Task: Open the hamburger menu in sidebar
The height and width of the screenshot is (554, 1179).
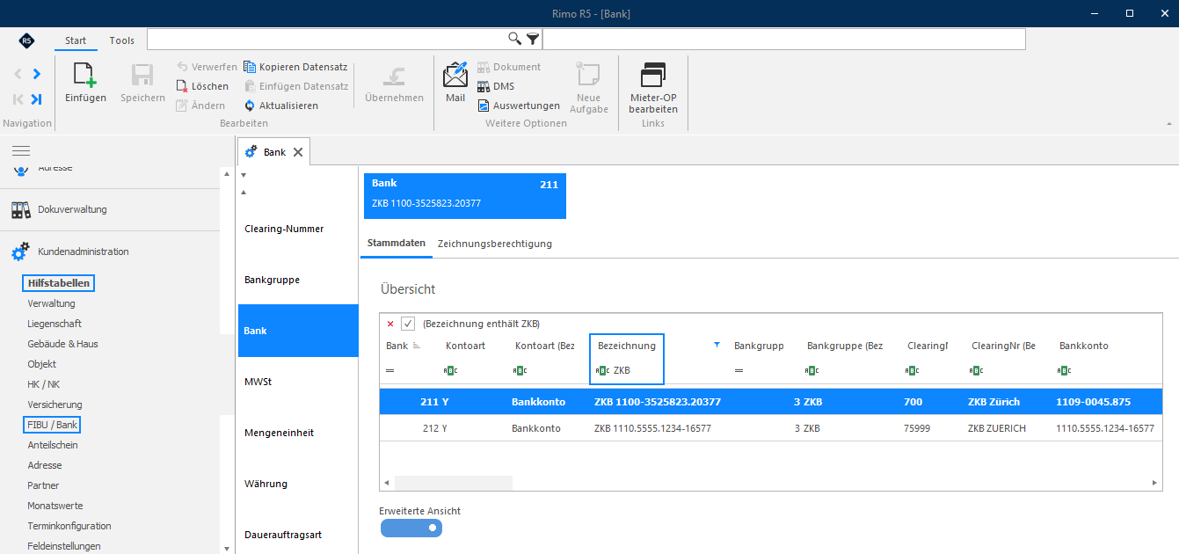Action: (21, 151)
